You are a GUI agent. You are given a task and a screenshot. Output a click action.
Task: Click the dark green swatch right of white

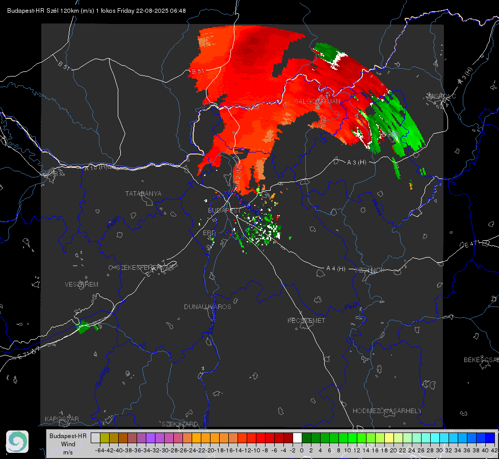pyautogui.click(x=306, y=438)
